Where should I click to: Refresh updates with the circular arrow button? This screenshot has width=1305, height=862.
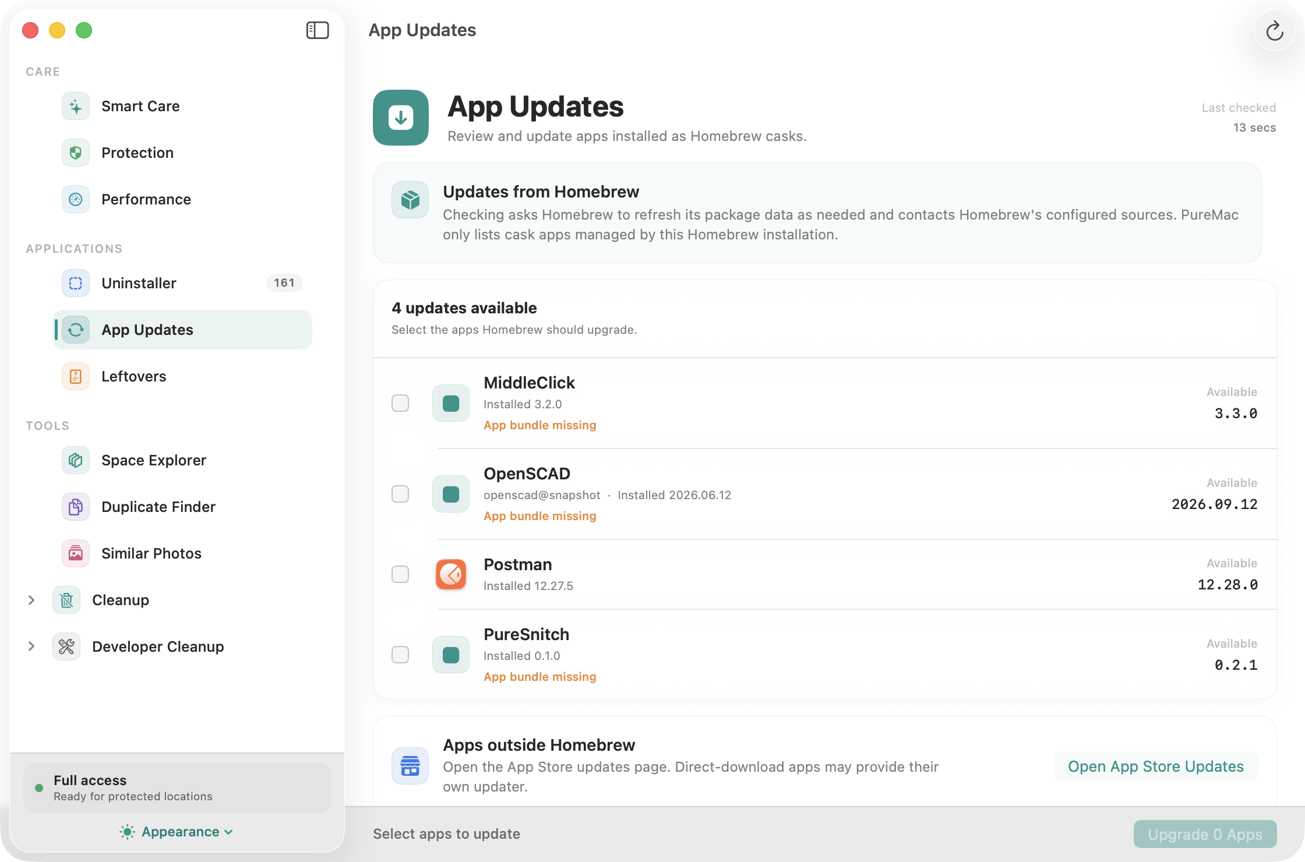pyautogui.click(x=1275, y=31)
